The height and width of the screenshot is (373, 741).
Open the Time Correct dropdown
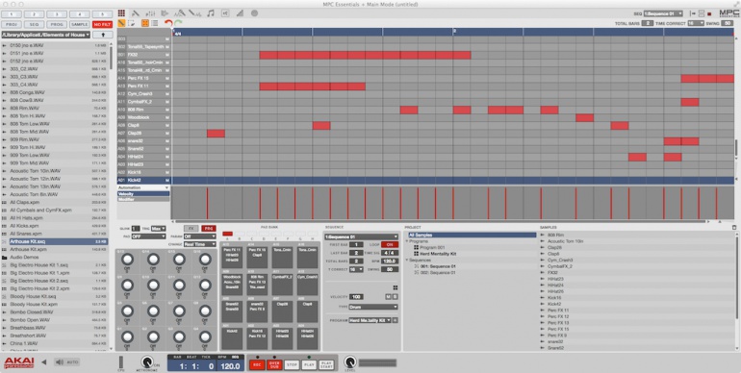[696, 23]
